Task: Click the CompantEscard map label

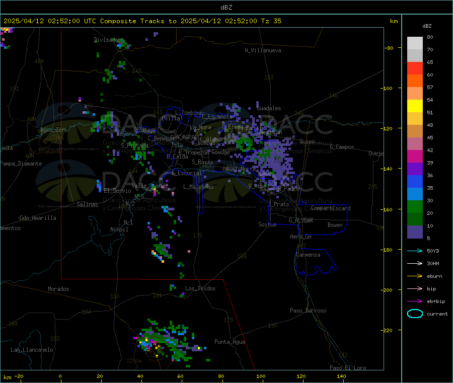Action: pyautogui.click(x=331, y=208)
